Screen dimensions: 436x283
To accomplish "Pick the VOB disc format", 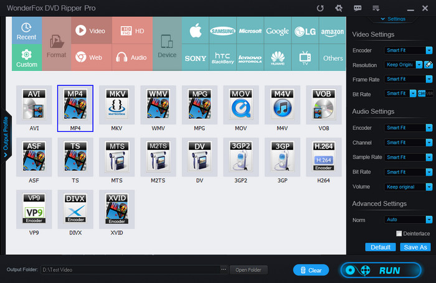I will (324, 105).
